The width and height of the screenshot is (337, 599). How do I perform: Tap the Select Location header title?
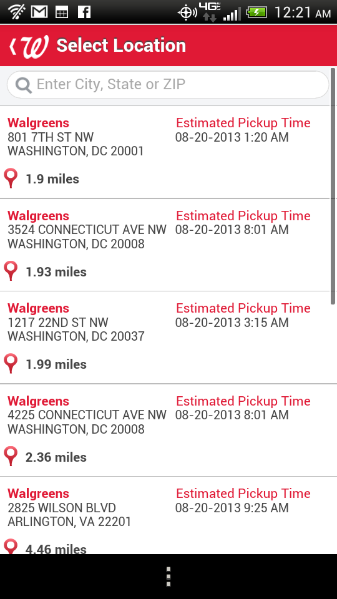[121, 46]
